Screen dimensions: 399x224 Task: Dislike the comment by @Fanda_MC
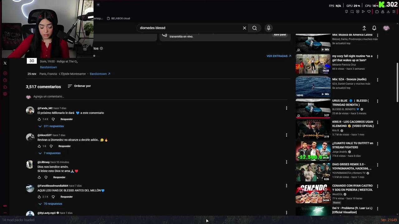click(x=53, y=119)
